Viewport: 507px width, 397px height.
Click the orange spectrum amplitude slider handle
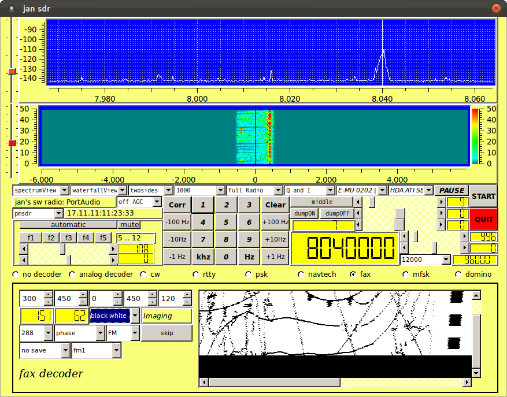pos(12,72)
